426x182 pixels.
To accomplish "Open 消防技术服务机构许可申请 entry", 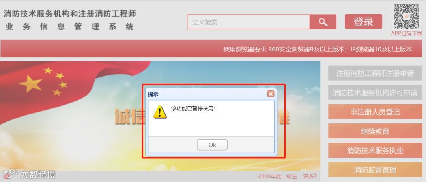I will (x=375, y=93).
